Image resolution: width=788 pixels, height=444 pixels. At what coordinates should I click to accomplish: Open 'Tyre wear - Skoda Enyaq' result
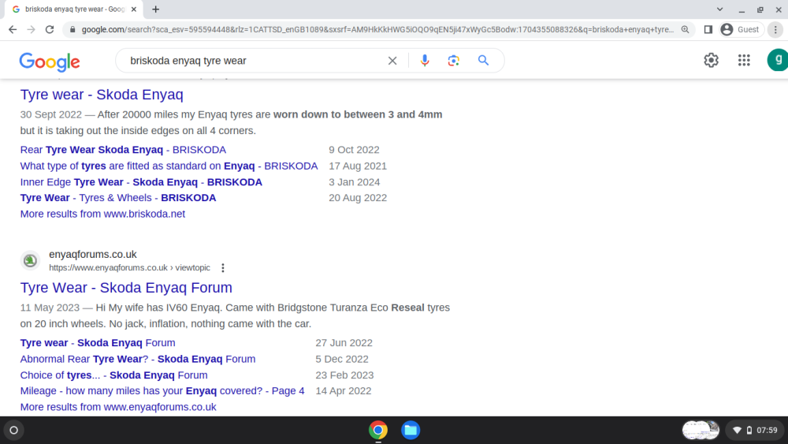(102, 95)
